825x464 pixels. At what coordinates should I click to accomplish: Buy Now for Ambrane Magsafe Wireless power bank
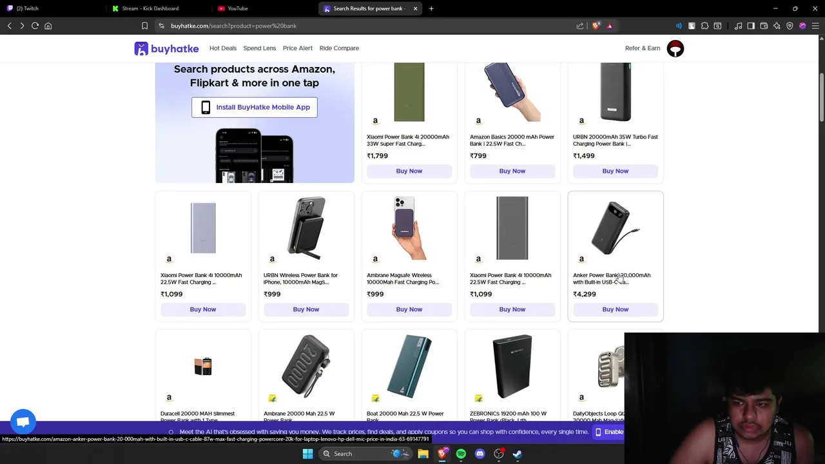pos(409,309)
